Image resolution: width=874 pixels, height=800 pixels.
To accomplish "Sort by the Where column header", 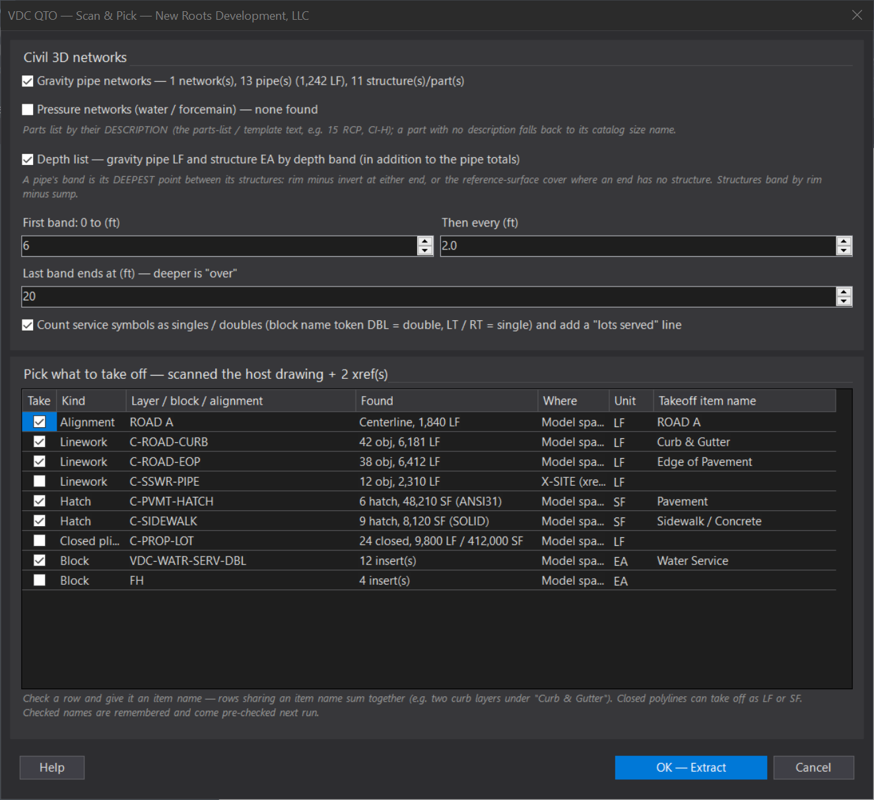I will [574, 401].
